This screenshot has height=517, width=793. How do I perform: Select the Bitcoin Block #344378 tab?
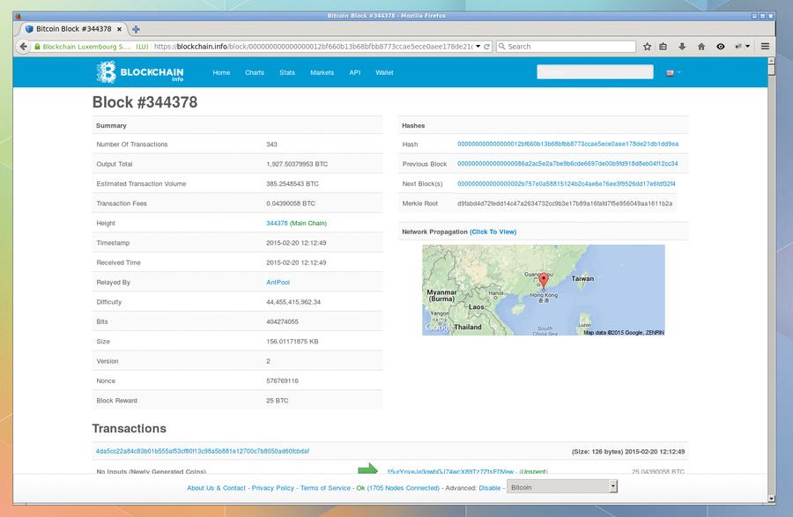73,29
